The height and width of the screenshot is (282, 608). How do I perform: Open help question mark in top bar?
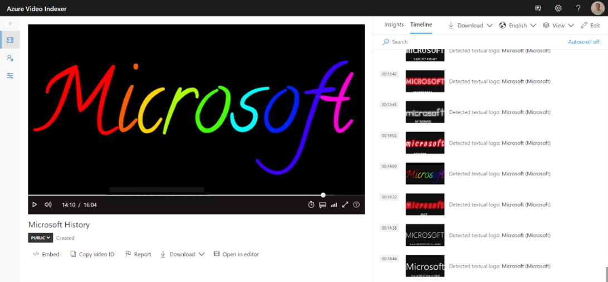click(578, 8)
